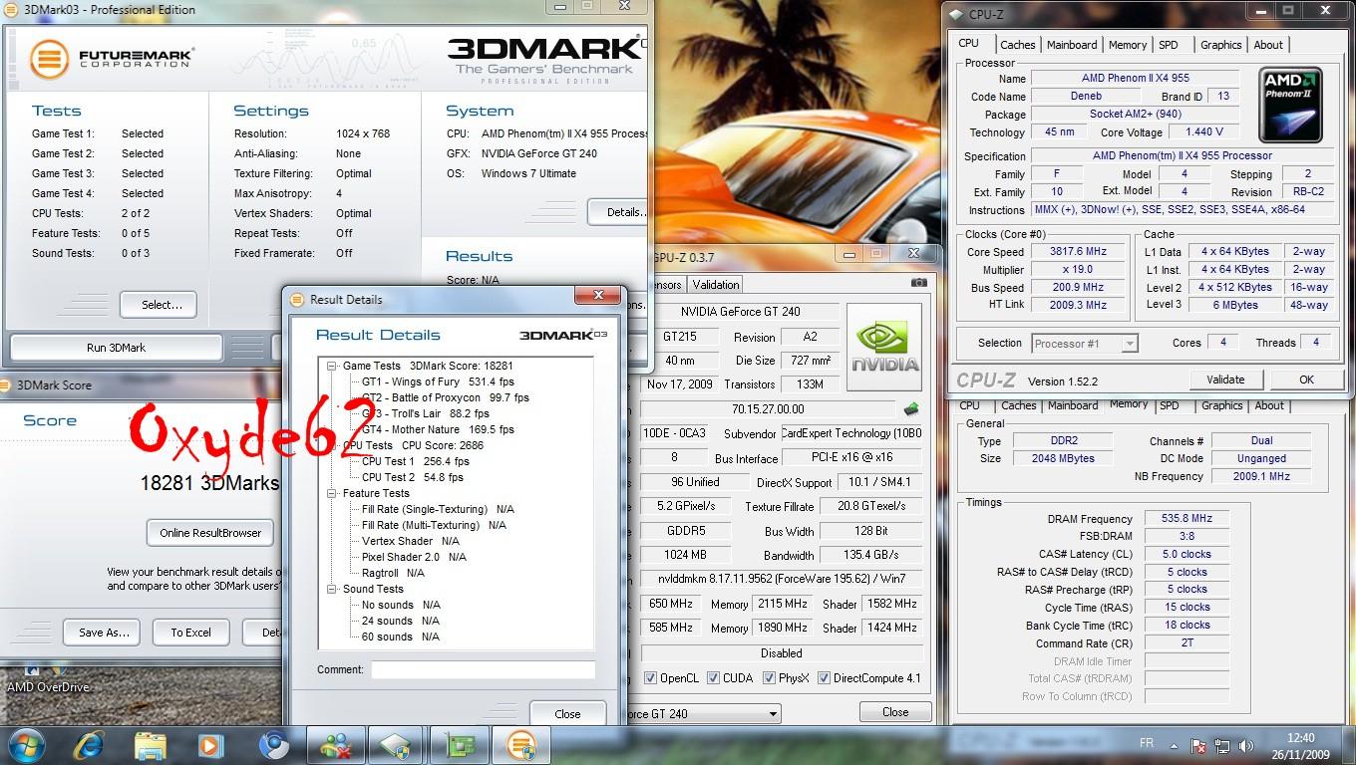1356x765 pixels.
Task: Toggle the PhysX checkbox in GPU-Z
Action: (770, 678)
